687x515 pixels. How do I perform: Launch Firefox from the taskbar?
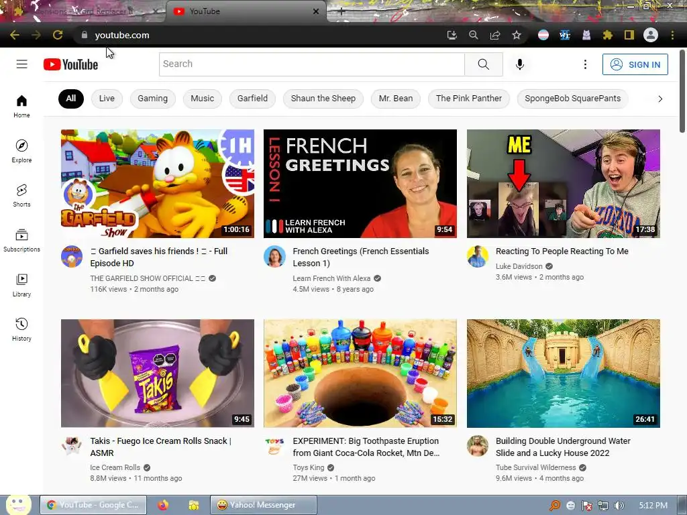tap(163, 505)
